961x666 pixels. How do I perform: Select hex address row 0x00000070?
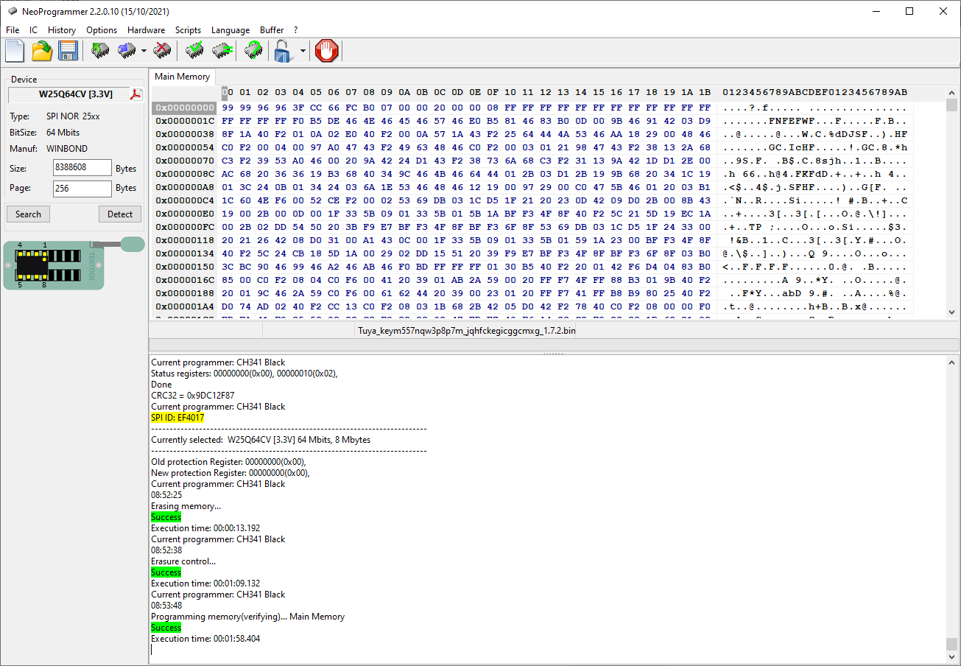pyautogui.click(x=185, y=161)
